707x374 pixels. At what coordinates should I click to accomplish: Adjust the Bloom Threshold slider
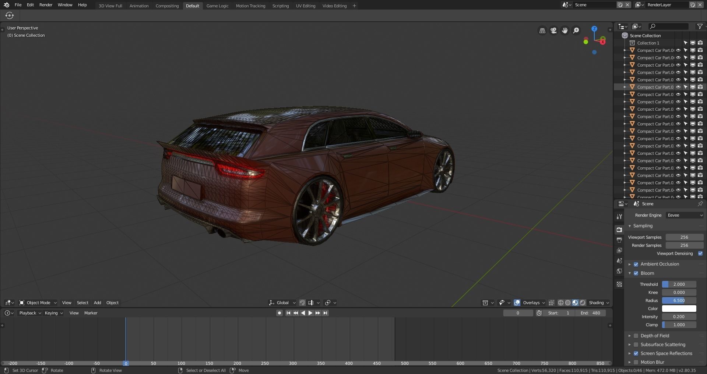[x=679, y=284]
